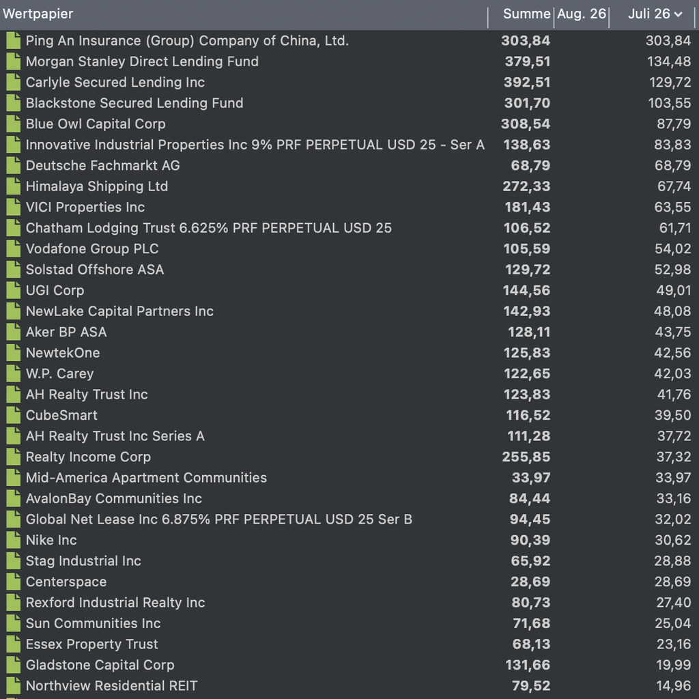Click the Summe value 301,70
Image resolution: width=699 pixels, height=699 pixels.
[x=528, y=103]
